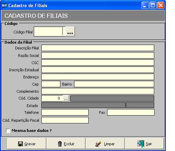Open Cód. Cidade lookup ellipsis button

coord(66,98)
